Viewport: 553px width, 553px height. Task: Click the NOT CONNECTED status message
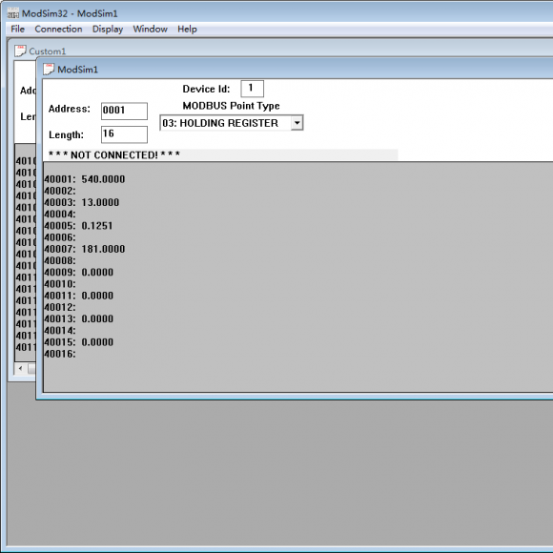[x=114, y=154]
